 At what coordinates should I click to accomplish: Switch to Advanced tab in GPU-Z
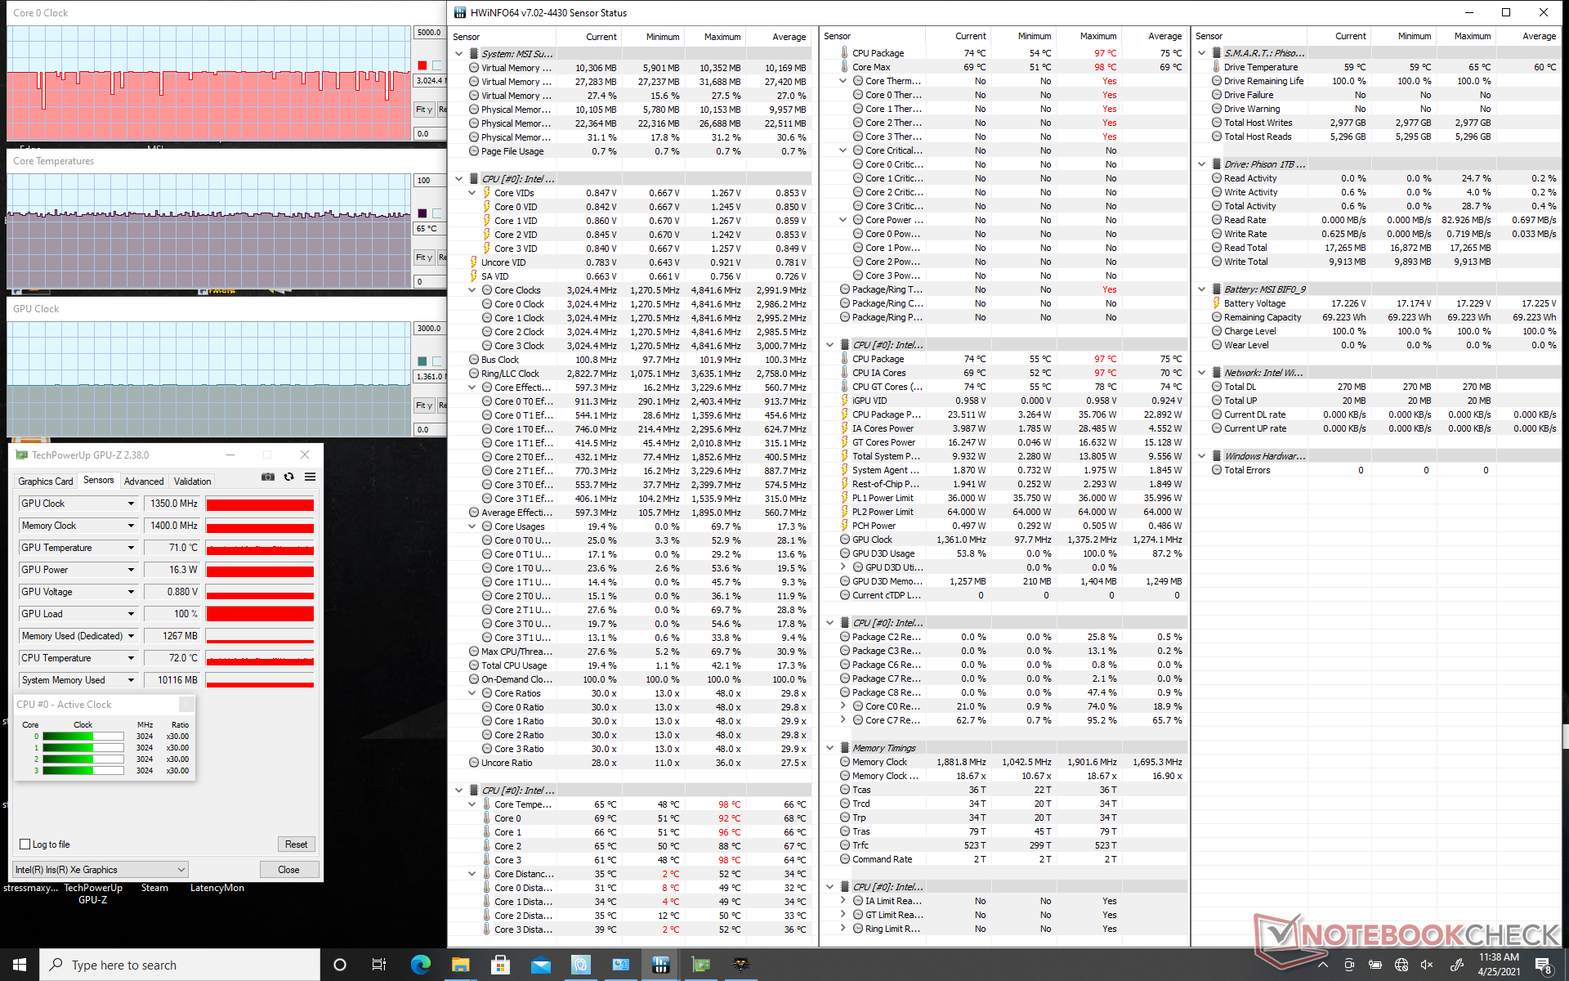pos(144,482)
